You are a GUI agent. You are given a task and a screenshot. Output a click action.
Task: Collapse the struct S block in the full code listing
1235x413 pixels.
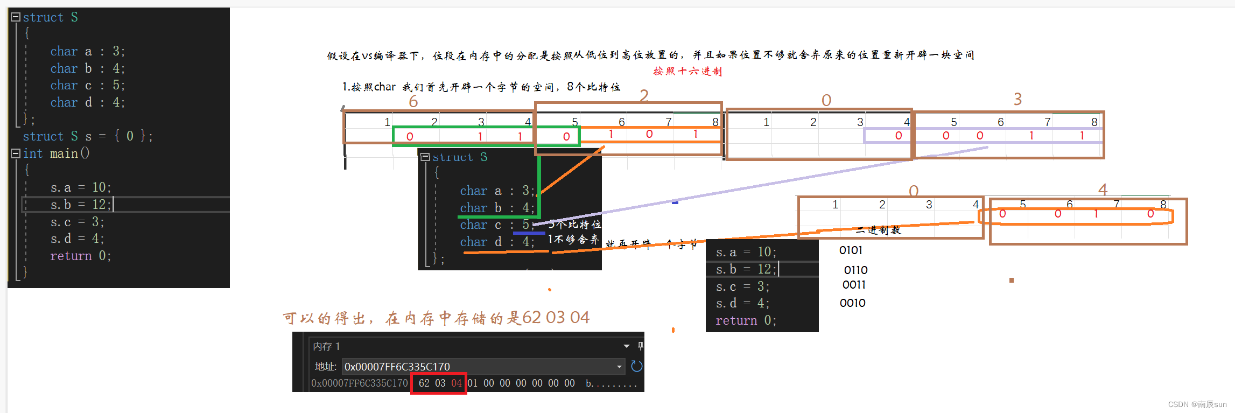point(16,17)
